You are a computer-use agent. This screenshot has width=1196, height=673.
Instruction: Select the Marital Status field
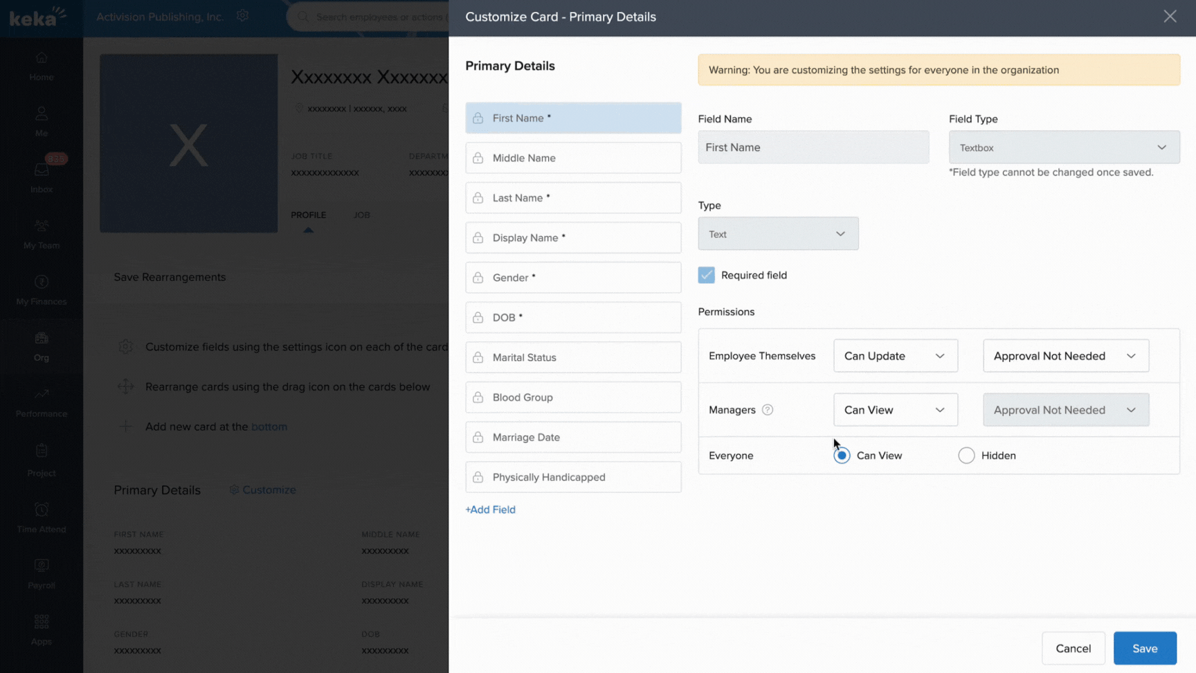(573, 357)
